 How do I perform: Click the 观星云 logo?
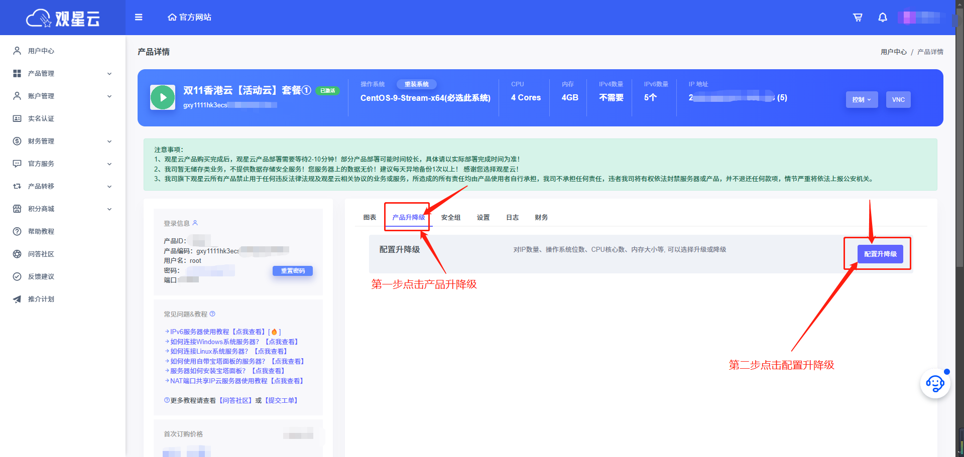coord(63,19)
